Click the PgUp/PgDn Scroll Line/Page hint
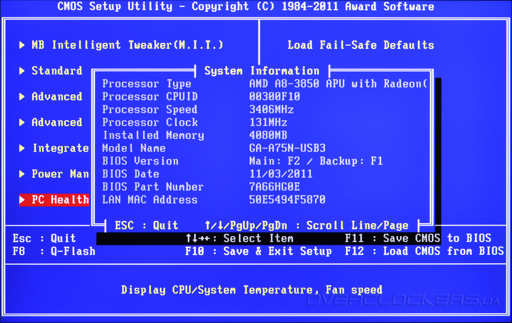 click(307, 225)
